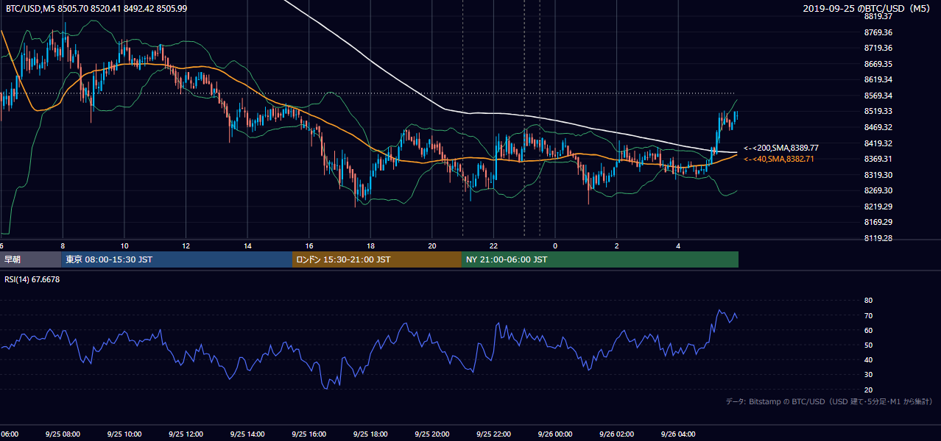
Task: Click hour tick 14 under the price chart
Action: [x=247, y=245]
